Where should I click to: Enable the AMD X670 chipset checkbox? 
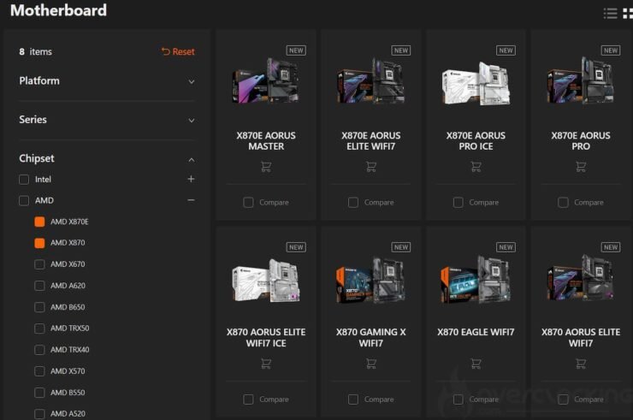[x=39, y=264]
